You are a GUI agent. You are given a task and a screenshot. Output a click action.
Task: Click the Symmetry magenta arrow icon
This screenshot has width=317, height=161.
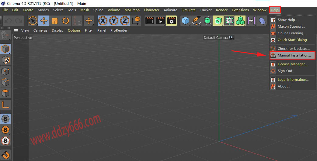(251, 21)
